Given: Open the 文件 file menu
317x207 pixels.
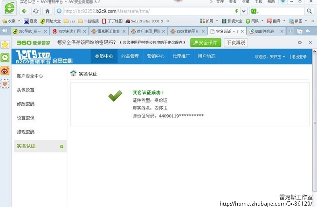Looking at the screenshot, I should pyautogui.click(x=220, y=1).
